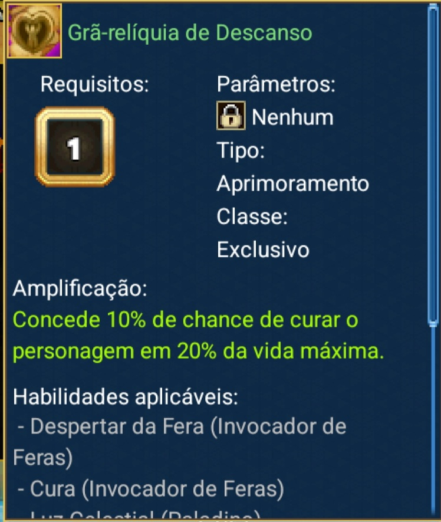
Task: Select the Grã-relíquia de Descanso title
Action: point(190,32)
